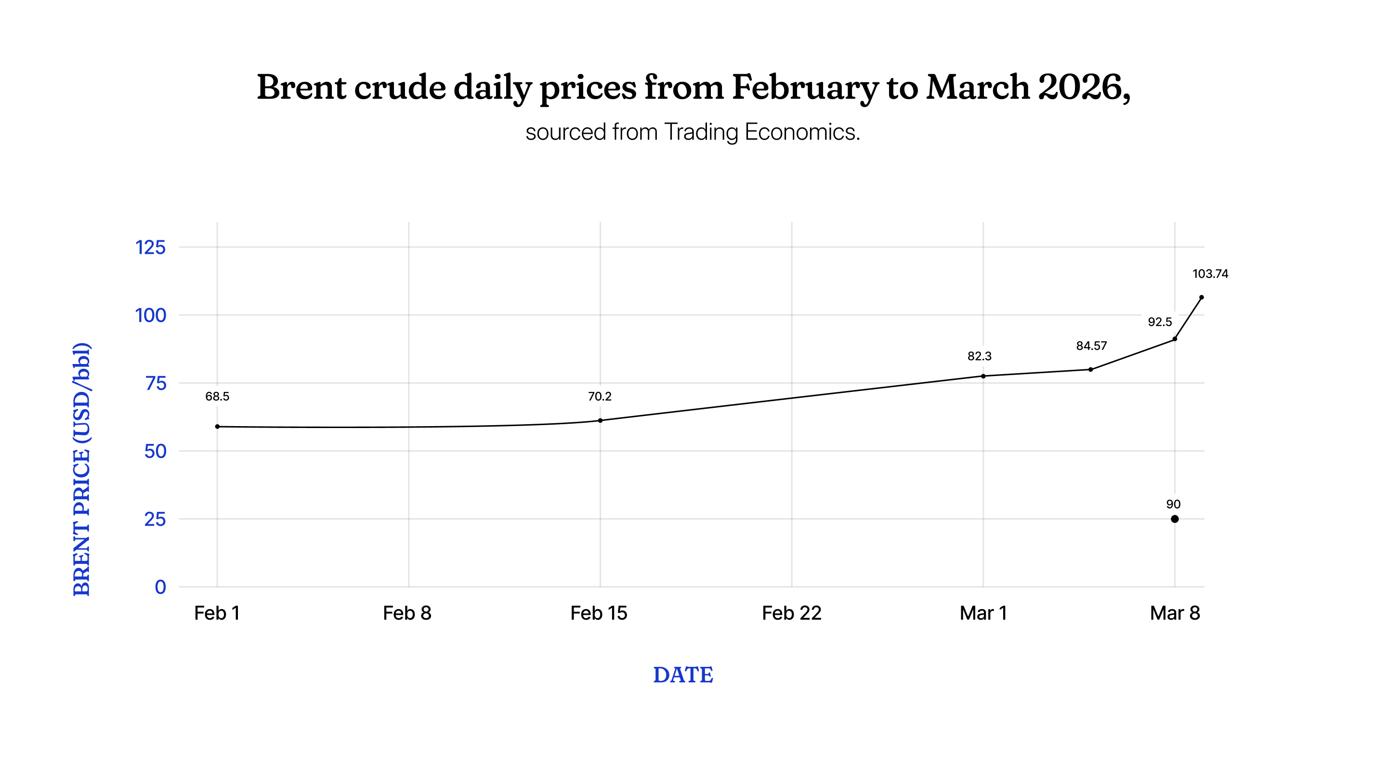Select the 50 y-axis tick label
The width and height of the screenshot is (1387, 780).
click(x=155, y=451)
